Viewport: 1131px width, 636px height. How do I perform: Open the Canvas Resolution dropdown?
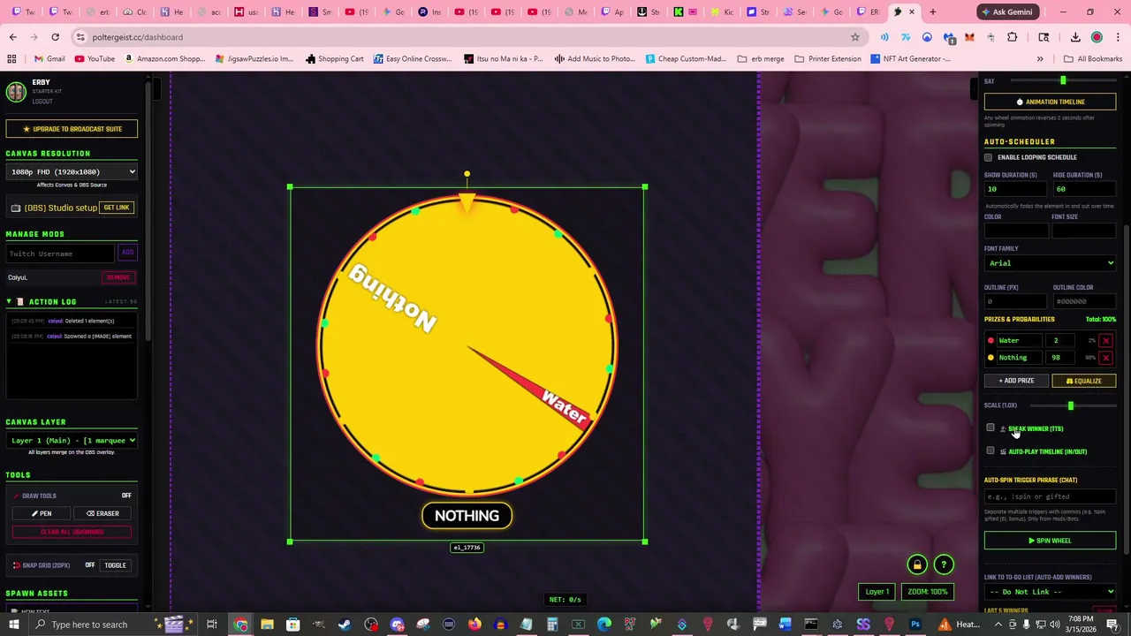tap(72, 172)
